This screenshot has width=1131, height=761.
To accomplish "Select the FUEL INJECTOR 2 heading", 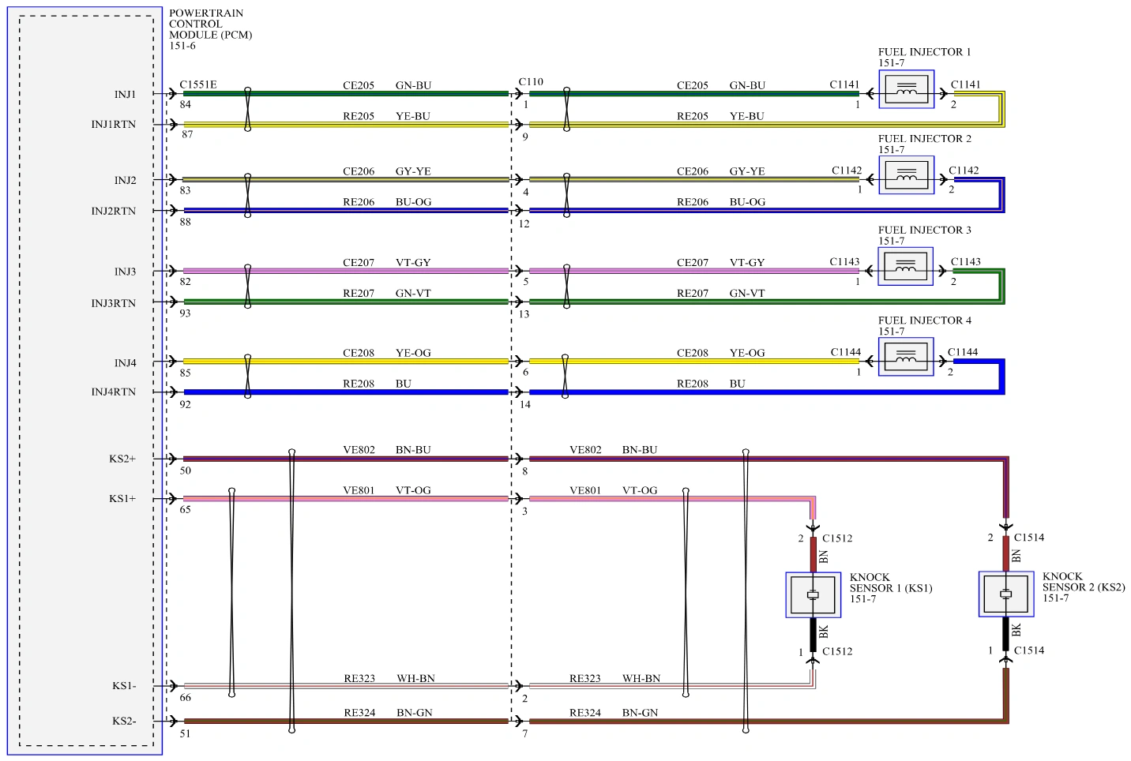I will 925,138.
